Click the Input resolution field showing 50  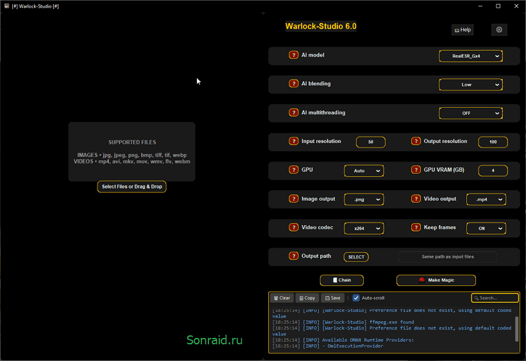tap(371, 142)
